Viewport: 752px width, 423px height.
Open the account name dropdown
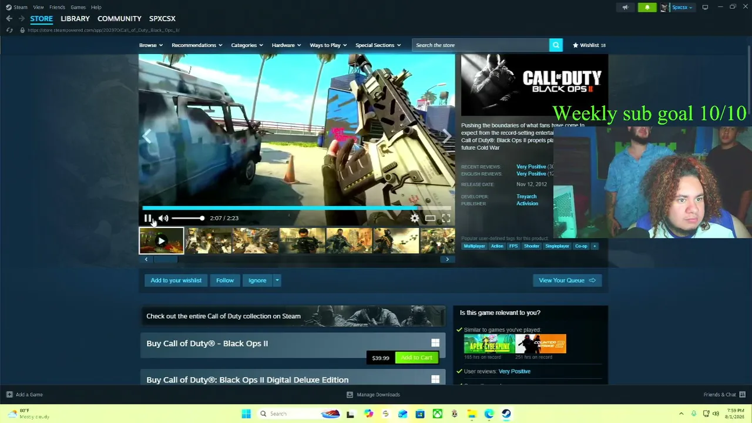point(681,7)
